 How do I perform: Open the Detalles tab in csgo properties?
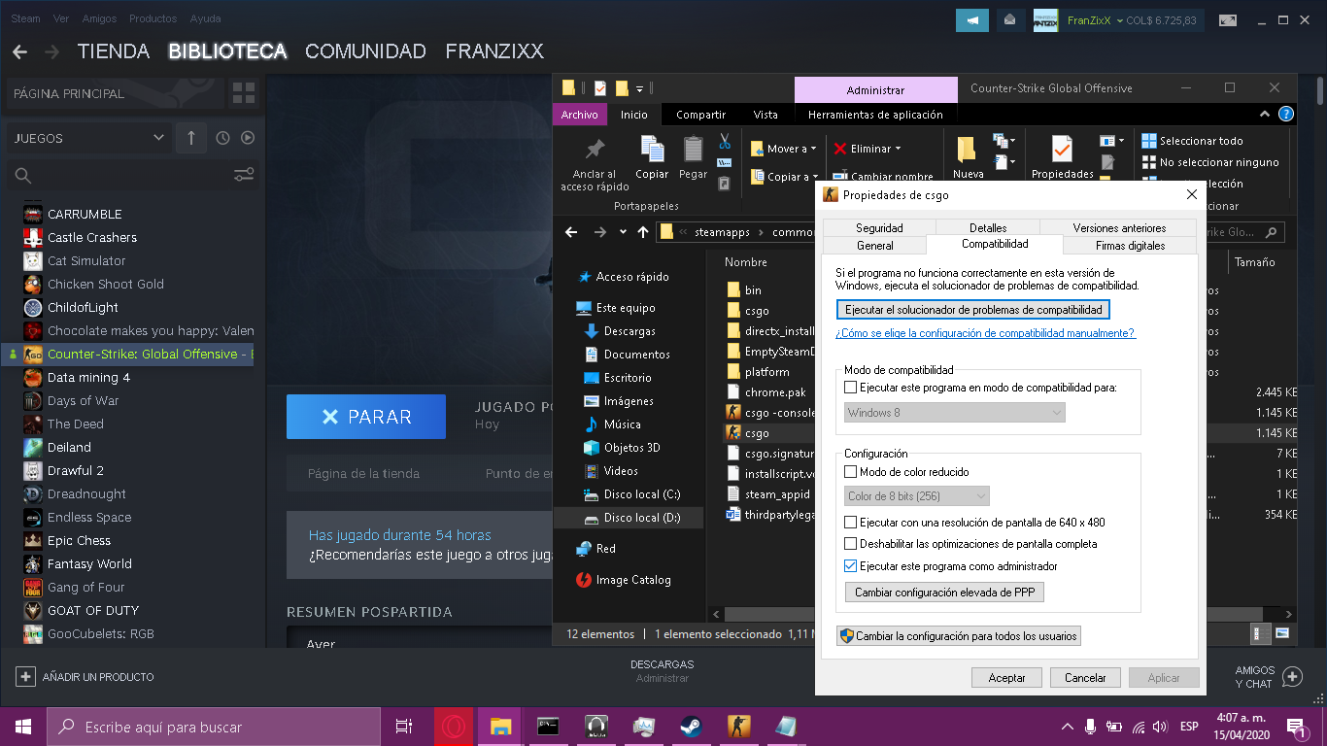[x=988, y=228]
